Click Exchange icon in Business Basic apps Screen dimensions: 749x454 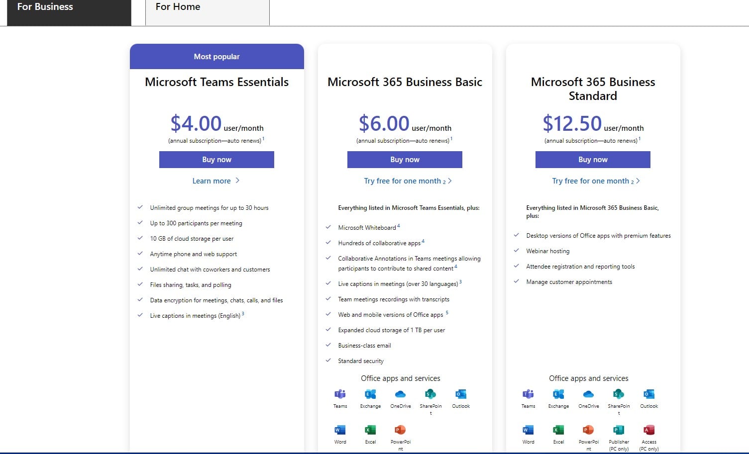click(x=370, y=394)
